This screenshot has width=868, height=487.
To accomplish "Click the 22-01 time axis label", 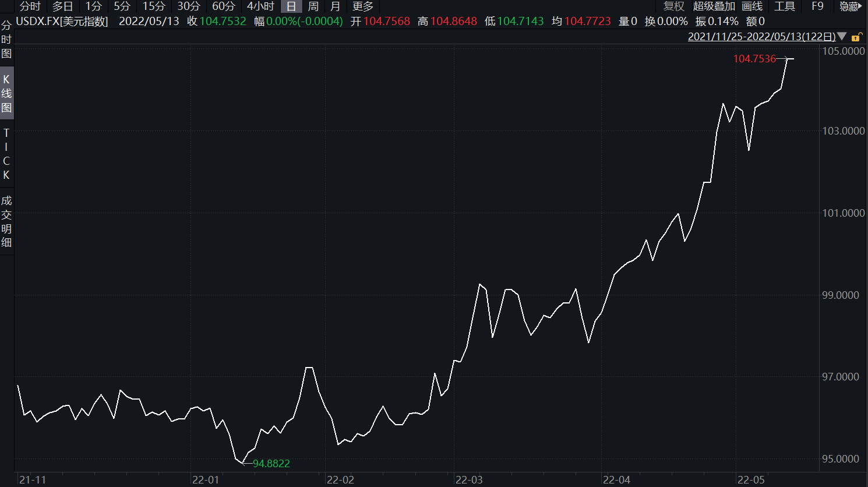I will coord(206,480).
